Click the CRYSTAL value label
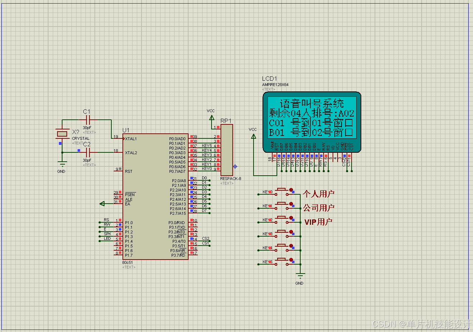 coord(81,138)
